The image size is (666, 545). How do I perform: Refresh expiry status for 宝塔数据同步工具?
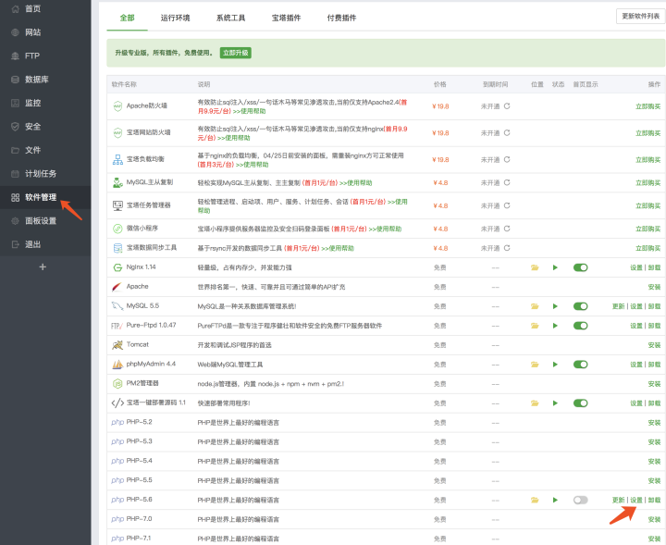[507, 248]
